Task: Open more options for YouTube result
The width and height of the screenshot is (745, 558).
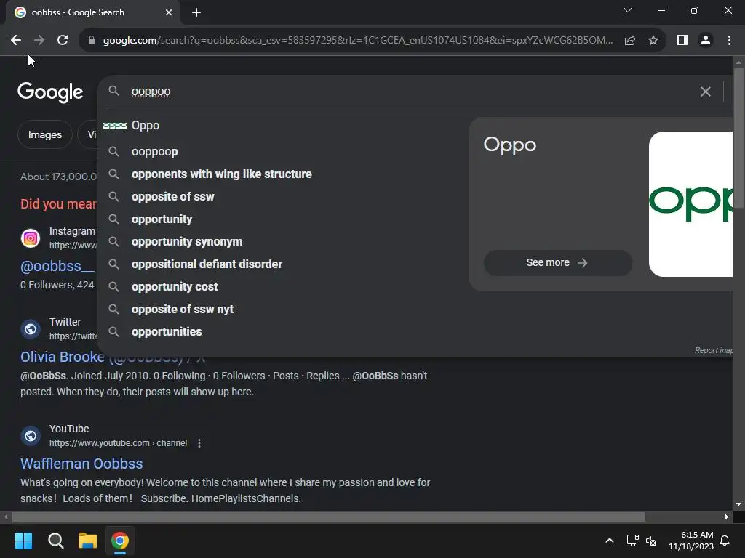Action: pos(199,443)
